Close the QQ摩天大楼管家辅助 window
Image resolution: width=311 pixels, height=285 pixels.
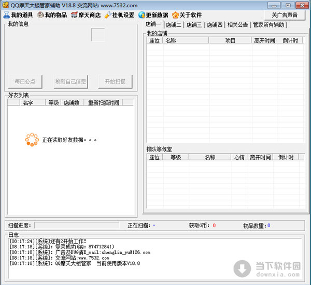[302, 5]
